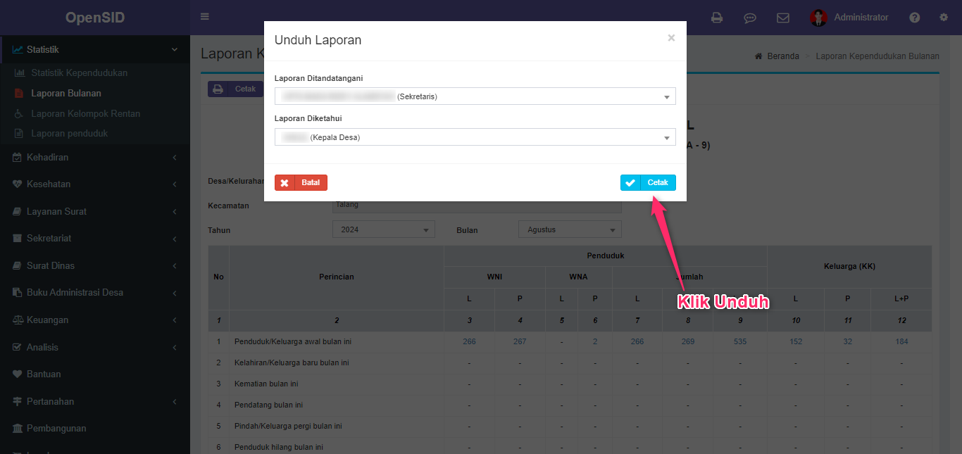This screenshot has width=962, height=454.
Task: Click the hamburger sidebar toggle icon
Action: (205, 17)
